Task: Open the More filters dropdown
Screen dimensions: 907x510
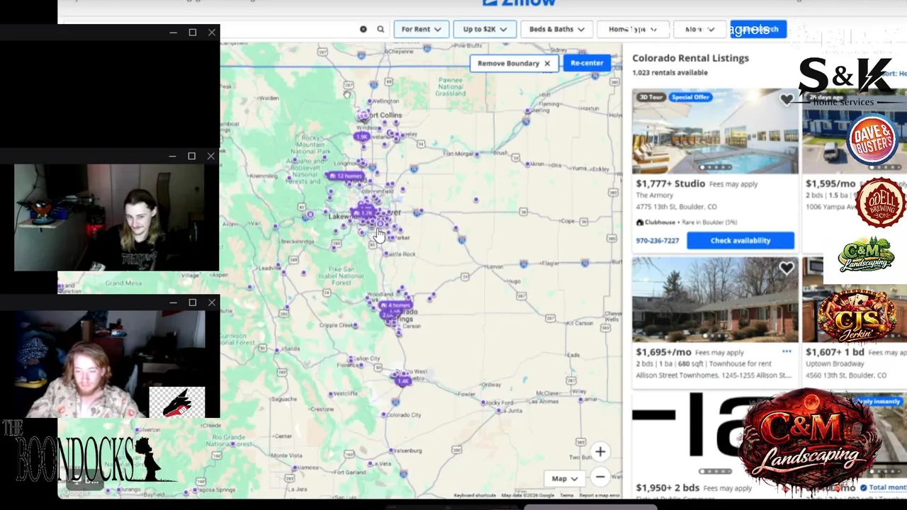Action: point(699,29)
